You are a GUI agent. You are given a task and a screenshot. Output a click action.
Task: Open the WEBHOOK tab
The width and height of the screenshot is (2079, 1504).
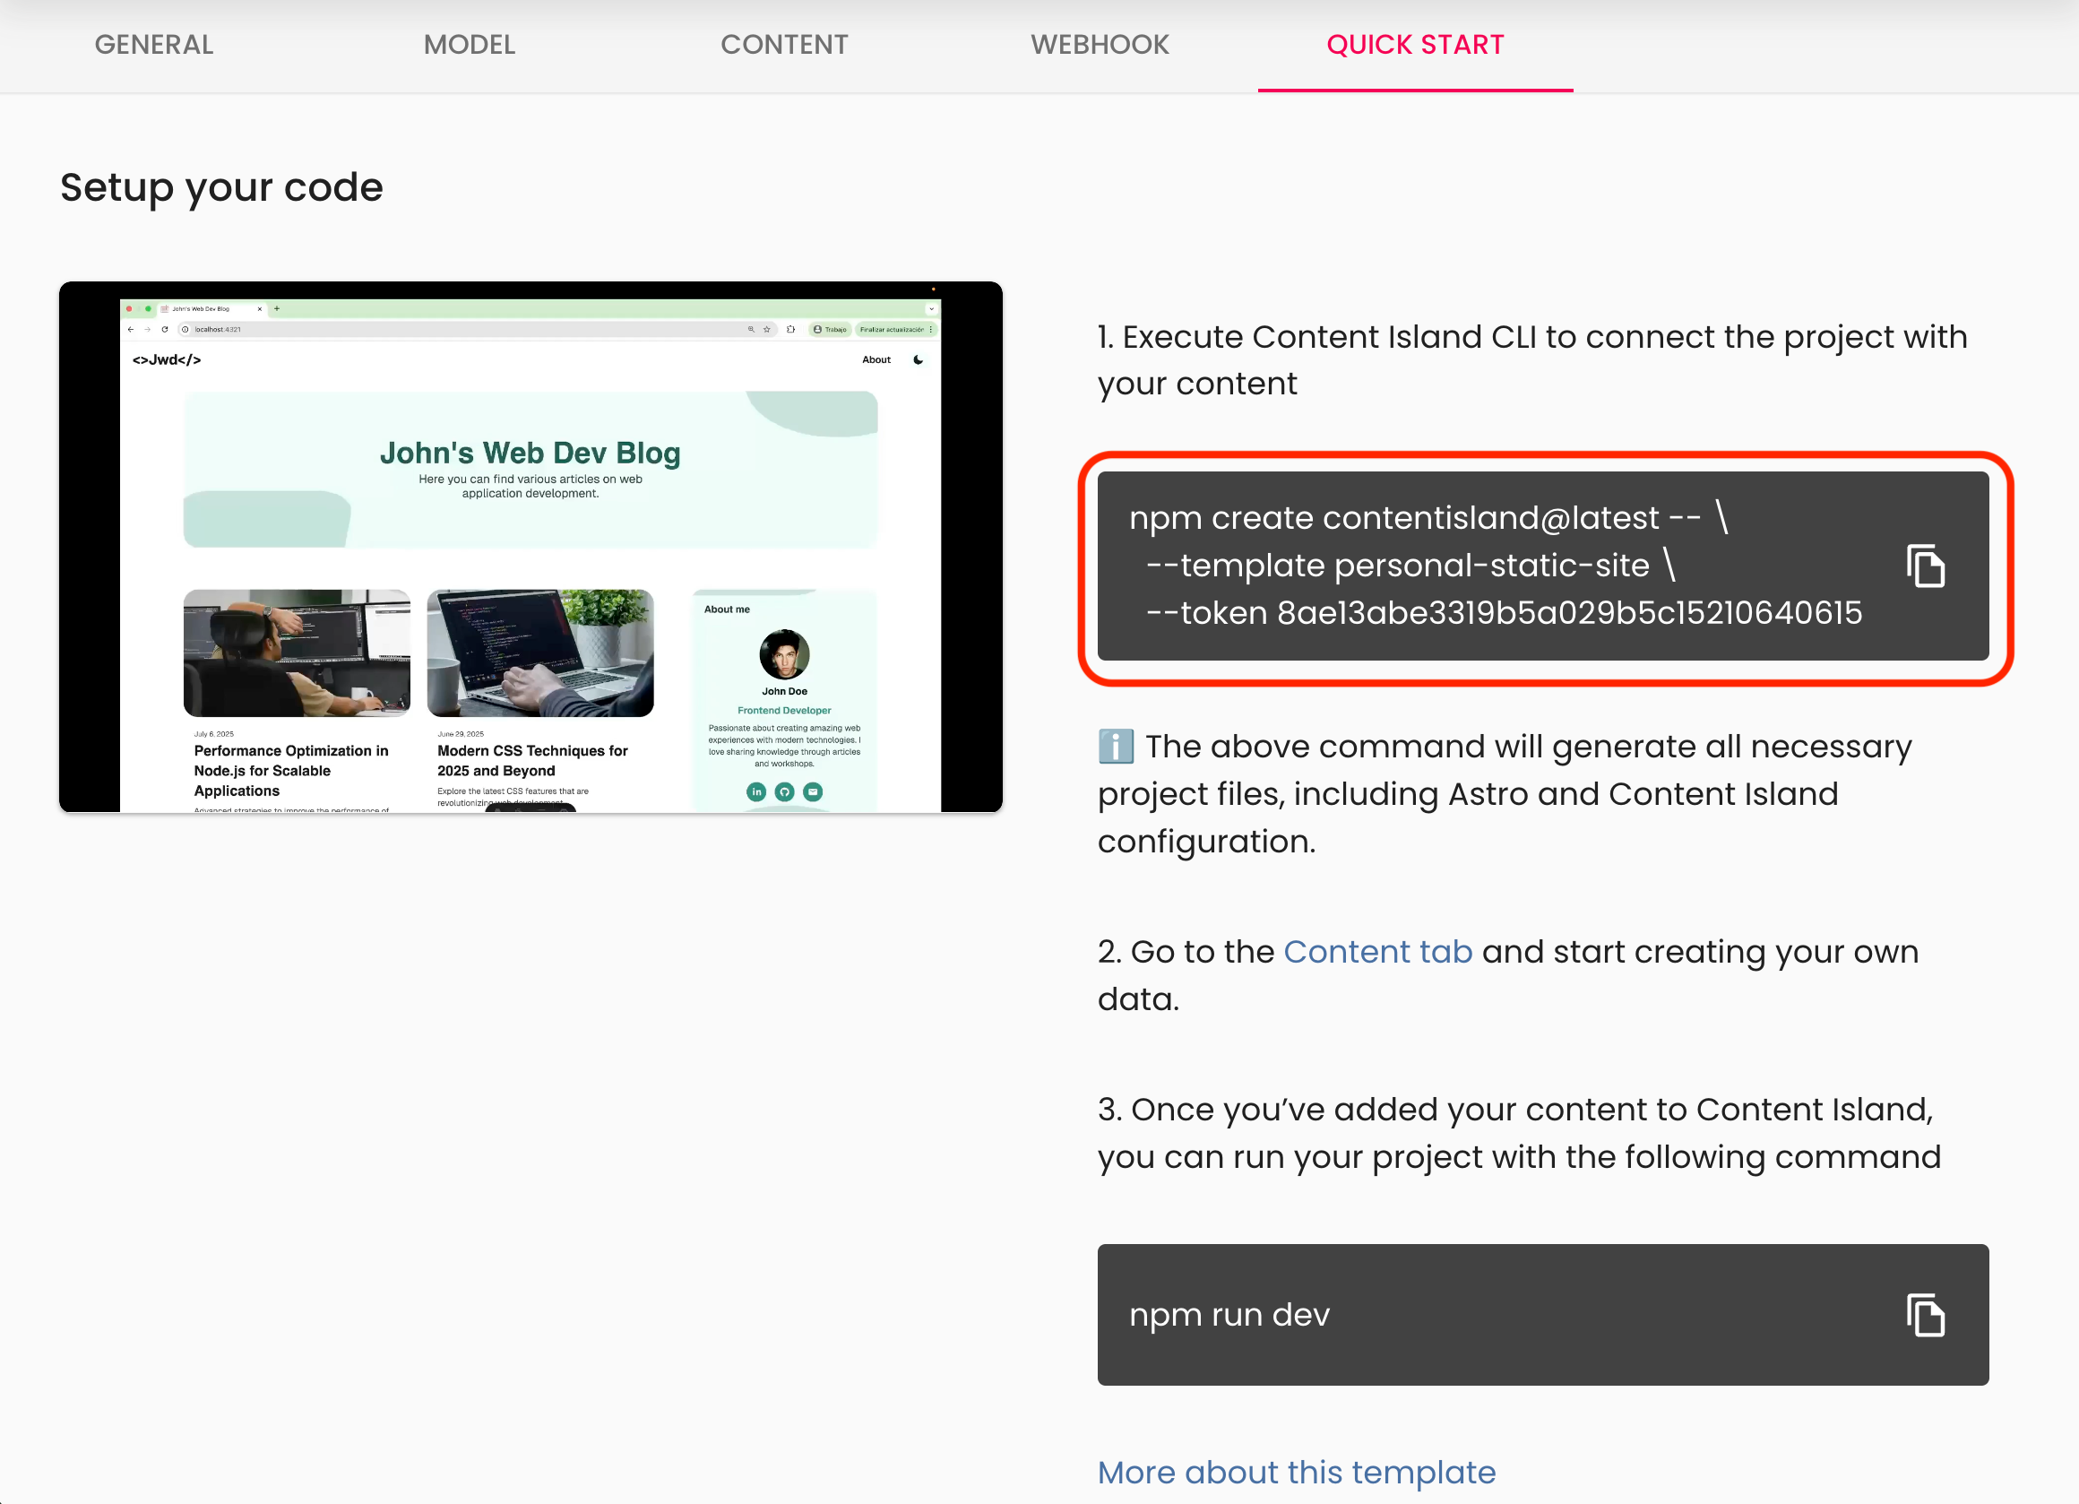coord(1099,44)
